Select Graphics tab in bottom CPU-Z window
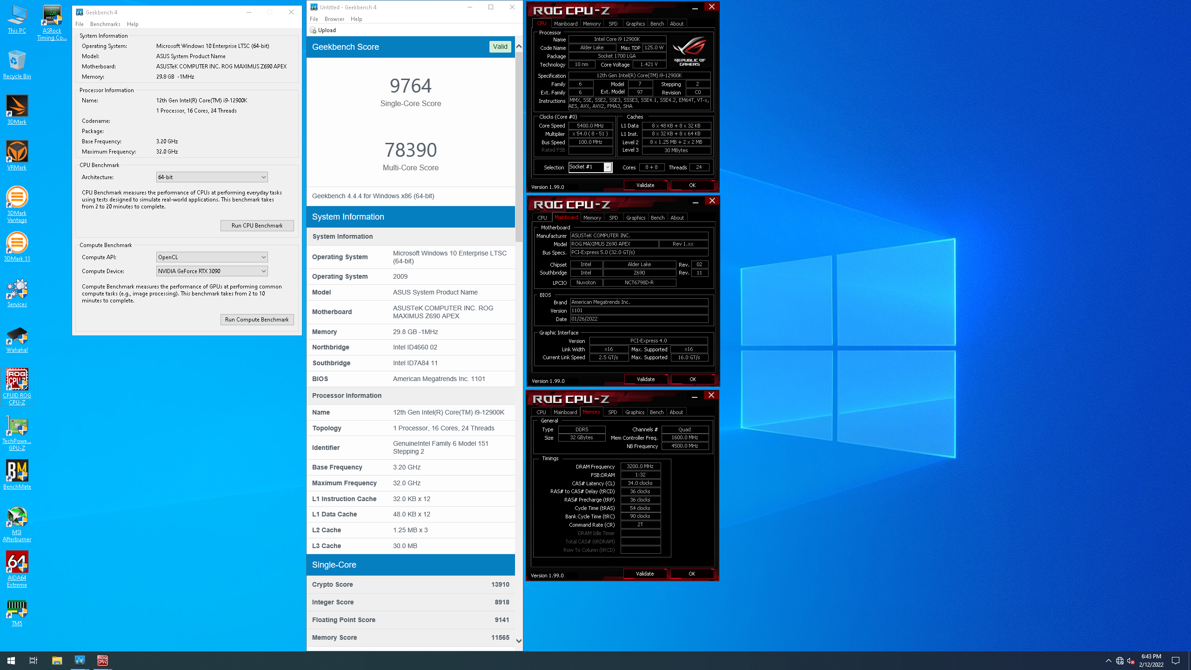This screenshot has width=1191, height=670. click(635, 412)
